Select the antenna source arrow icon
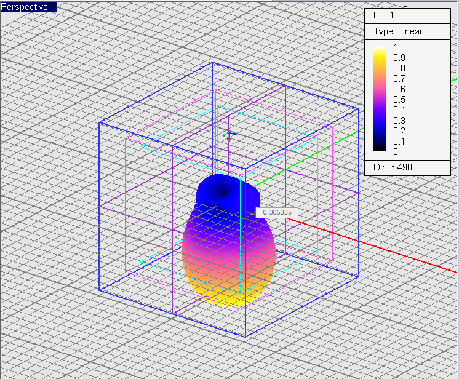459x379 pixels. coord(229,135)
